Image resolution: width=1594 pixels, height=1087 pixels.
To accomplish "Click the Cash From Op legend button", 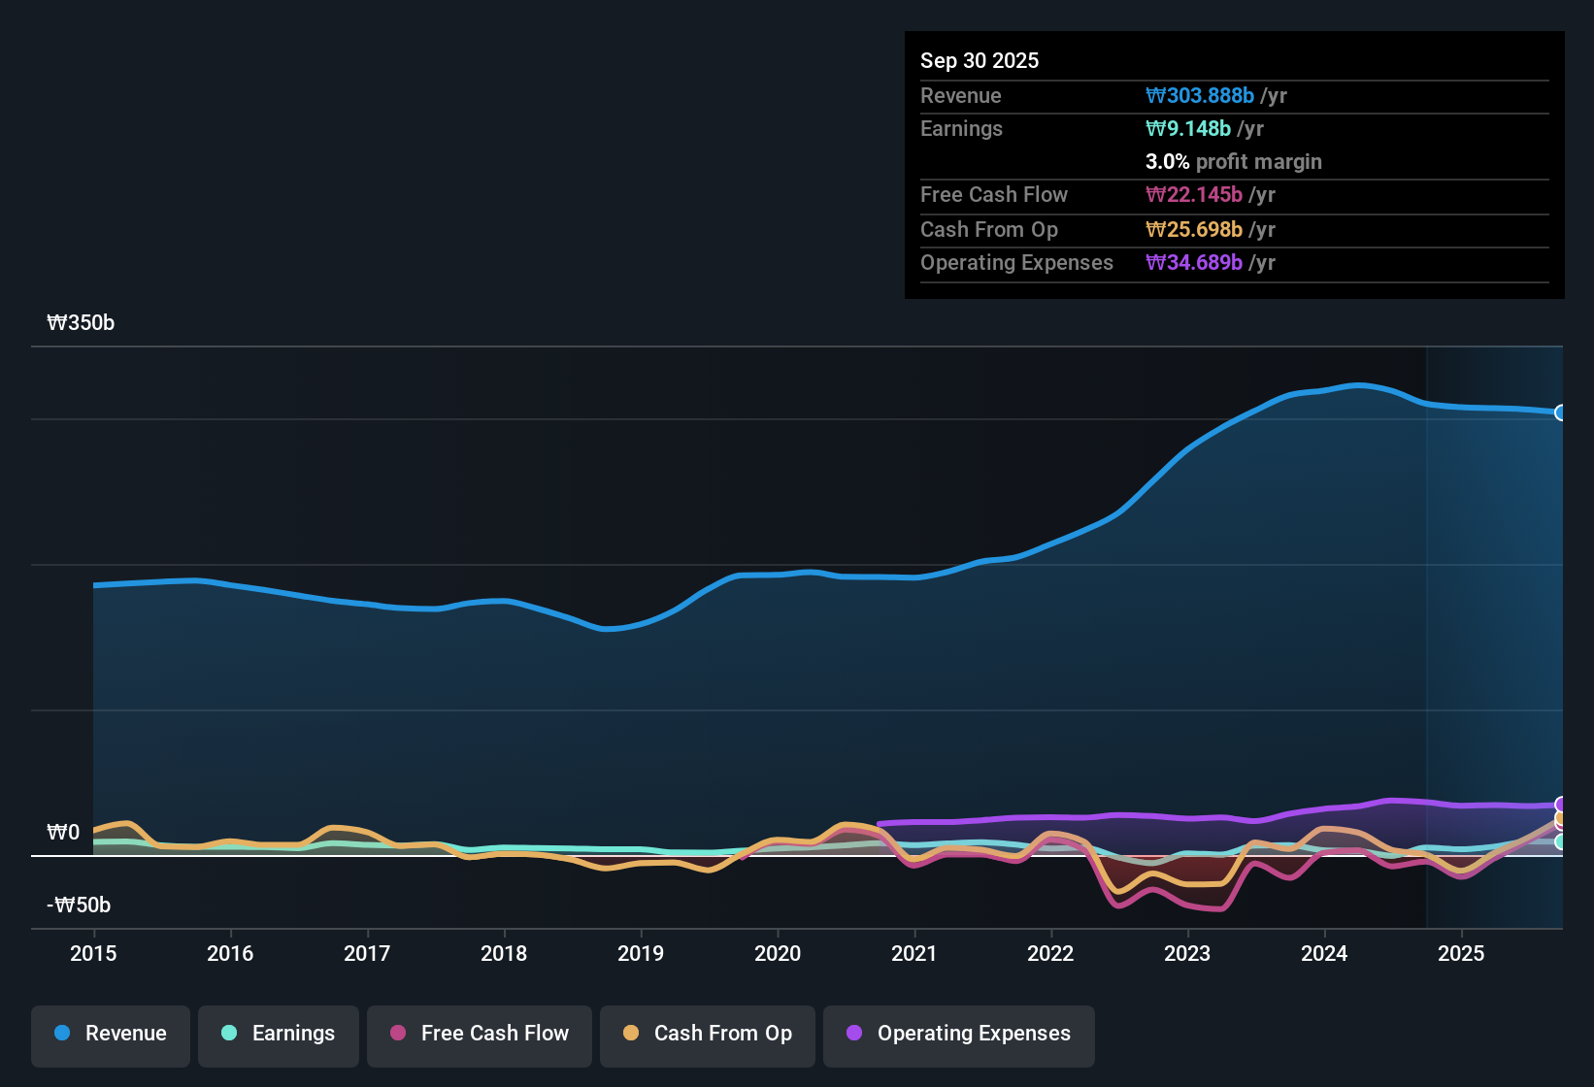I will (707, 1034).
